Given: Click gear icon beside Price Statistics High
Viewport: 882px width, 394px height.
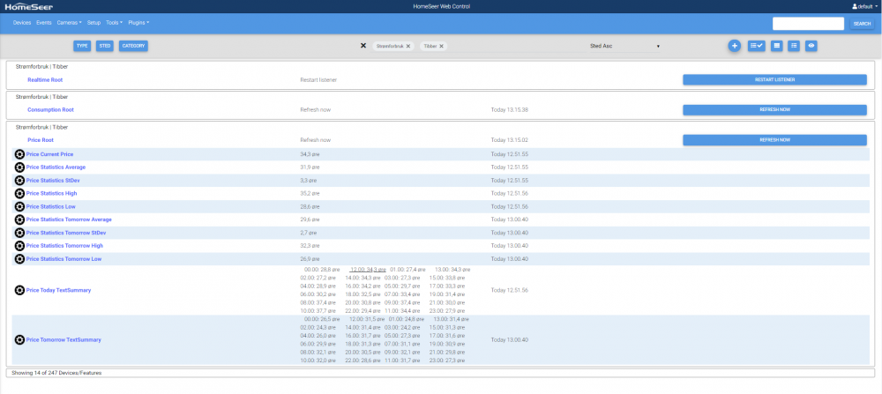Looking at the screenshot, I should point(19,193).
